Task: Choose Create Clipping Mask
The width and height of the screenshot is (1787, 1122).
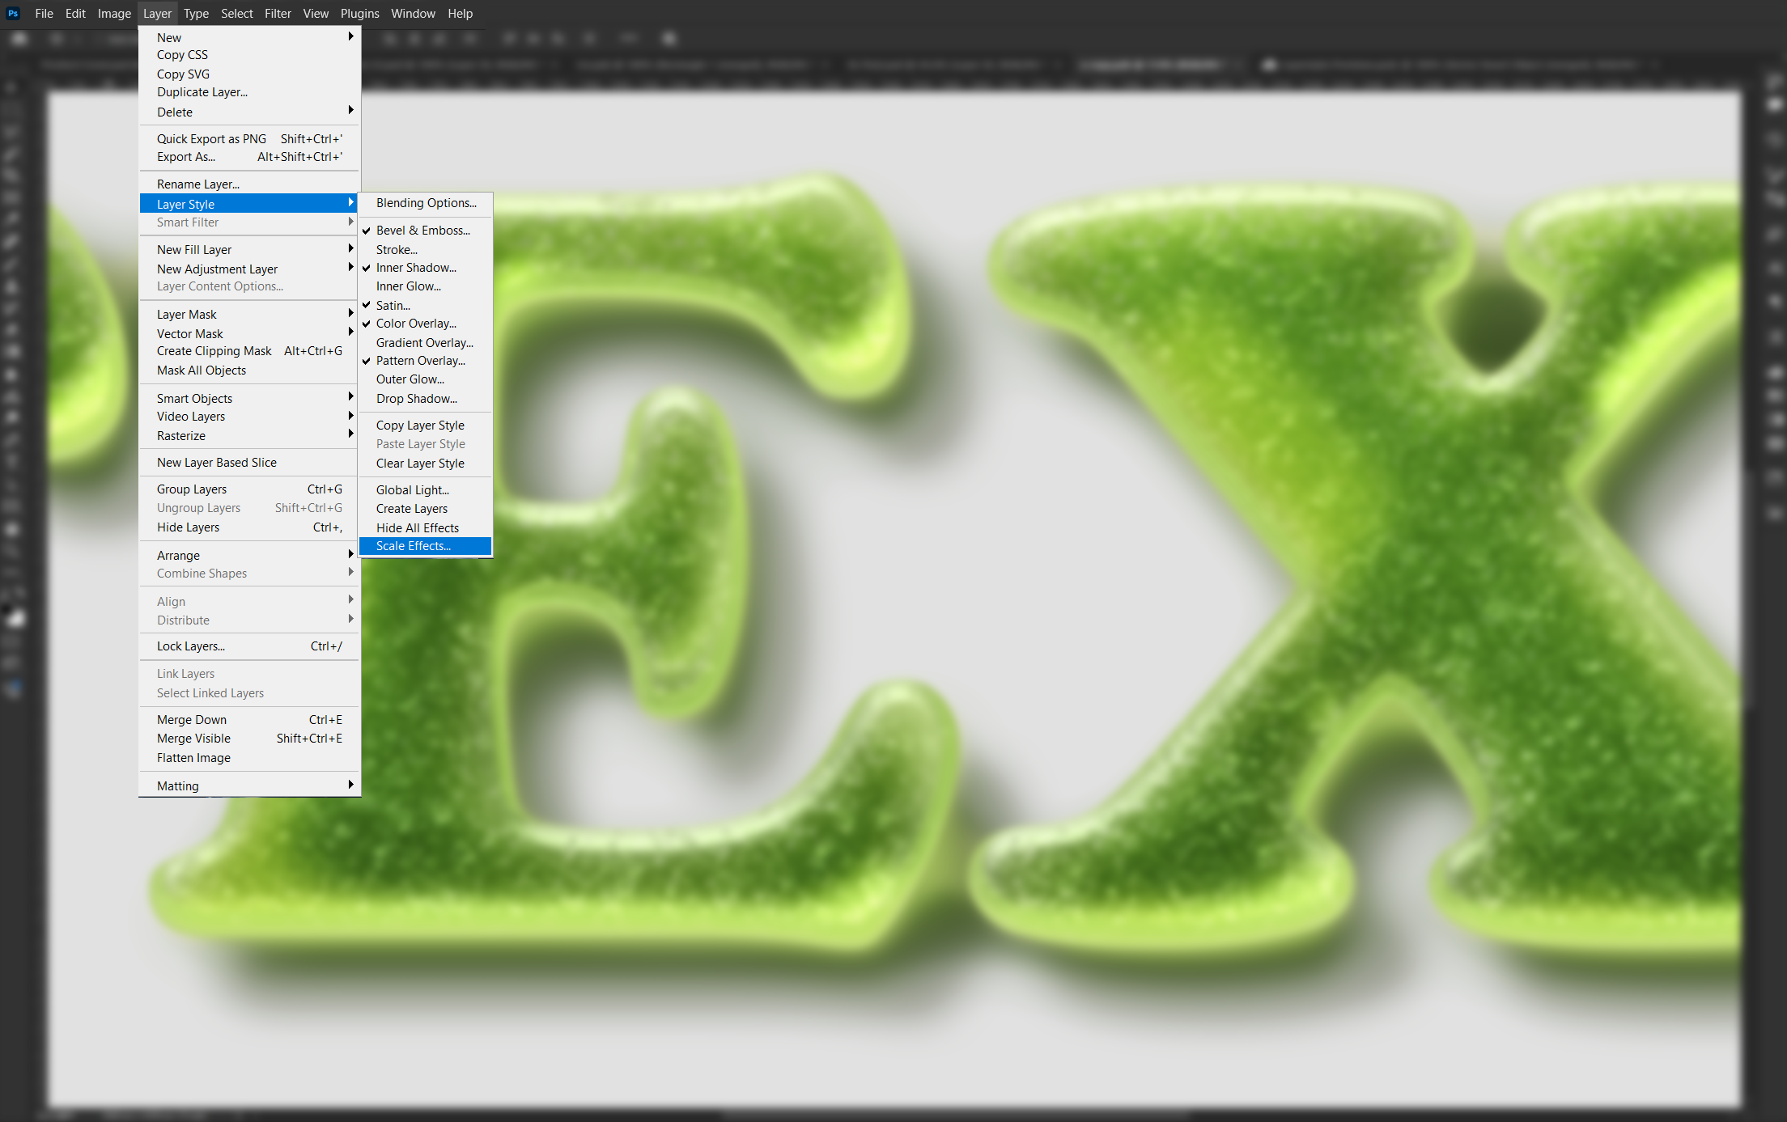Action: click(x=214, y=351)
